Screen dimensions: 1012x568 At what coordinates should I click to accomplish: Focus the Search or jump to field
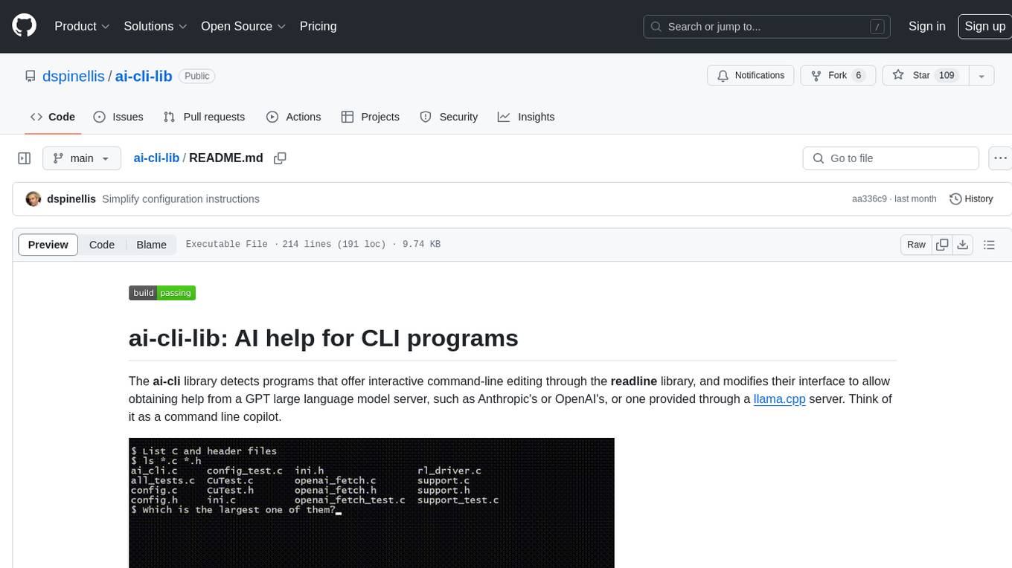(767, 26)
